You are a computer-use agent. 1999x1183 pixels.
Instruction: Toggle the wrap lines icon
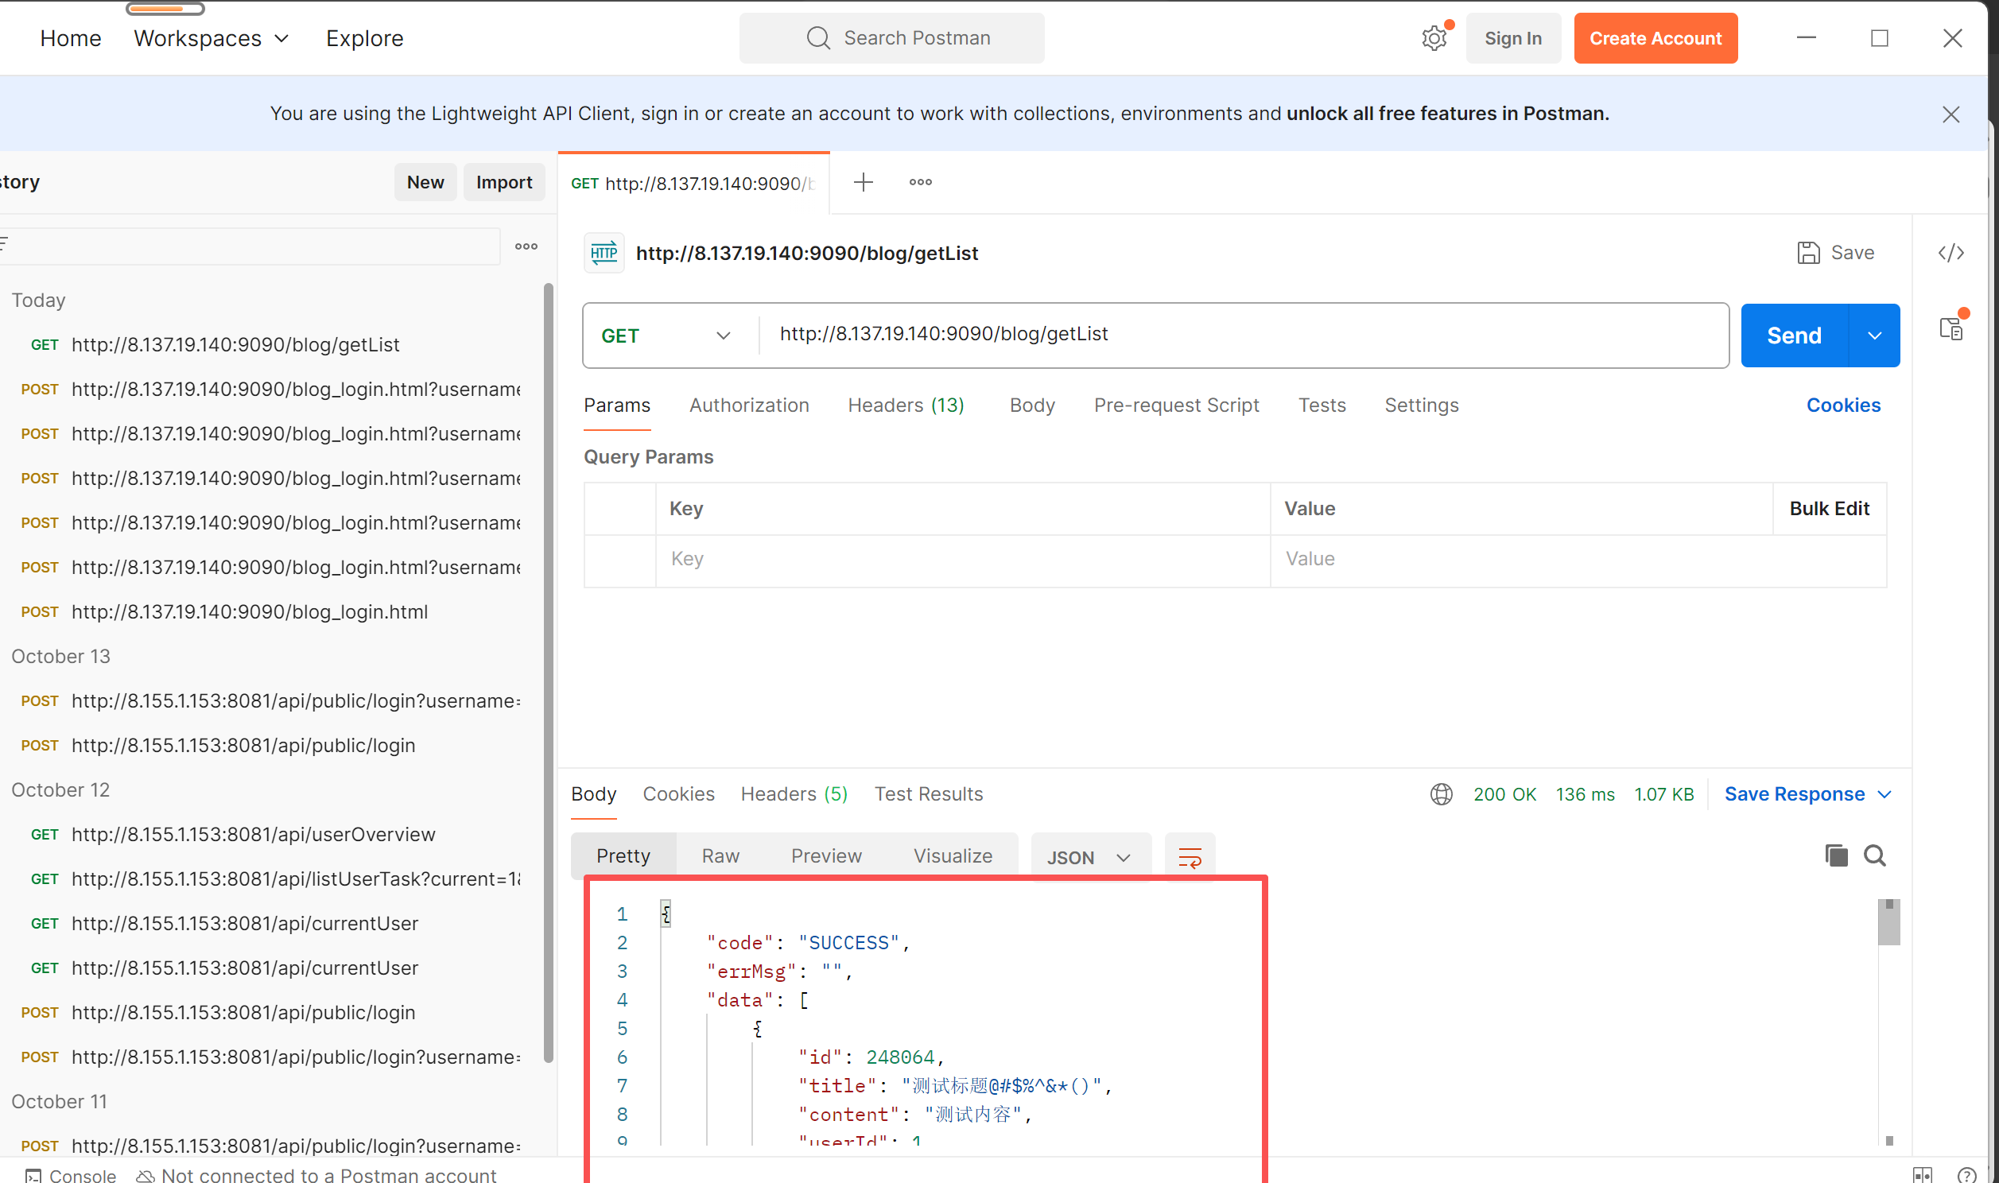(x=1190, y=857)
